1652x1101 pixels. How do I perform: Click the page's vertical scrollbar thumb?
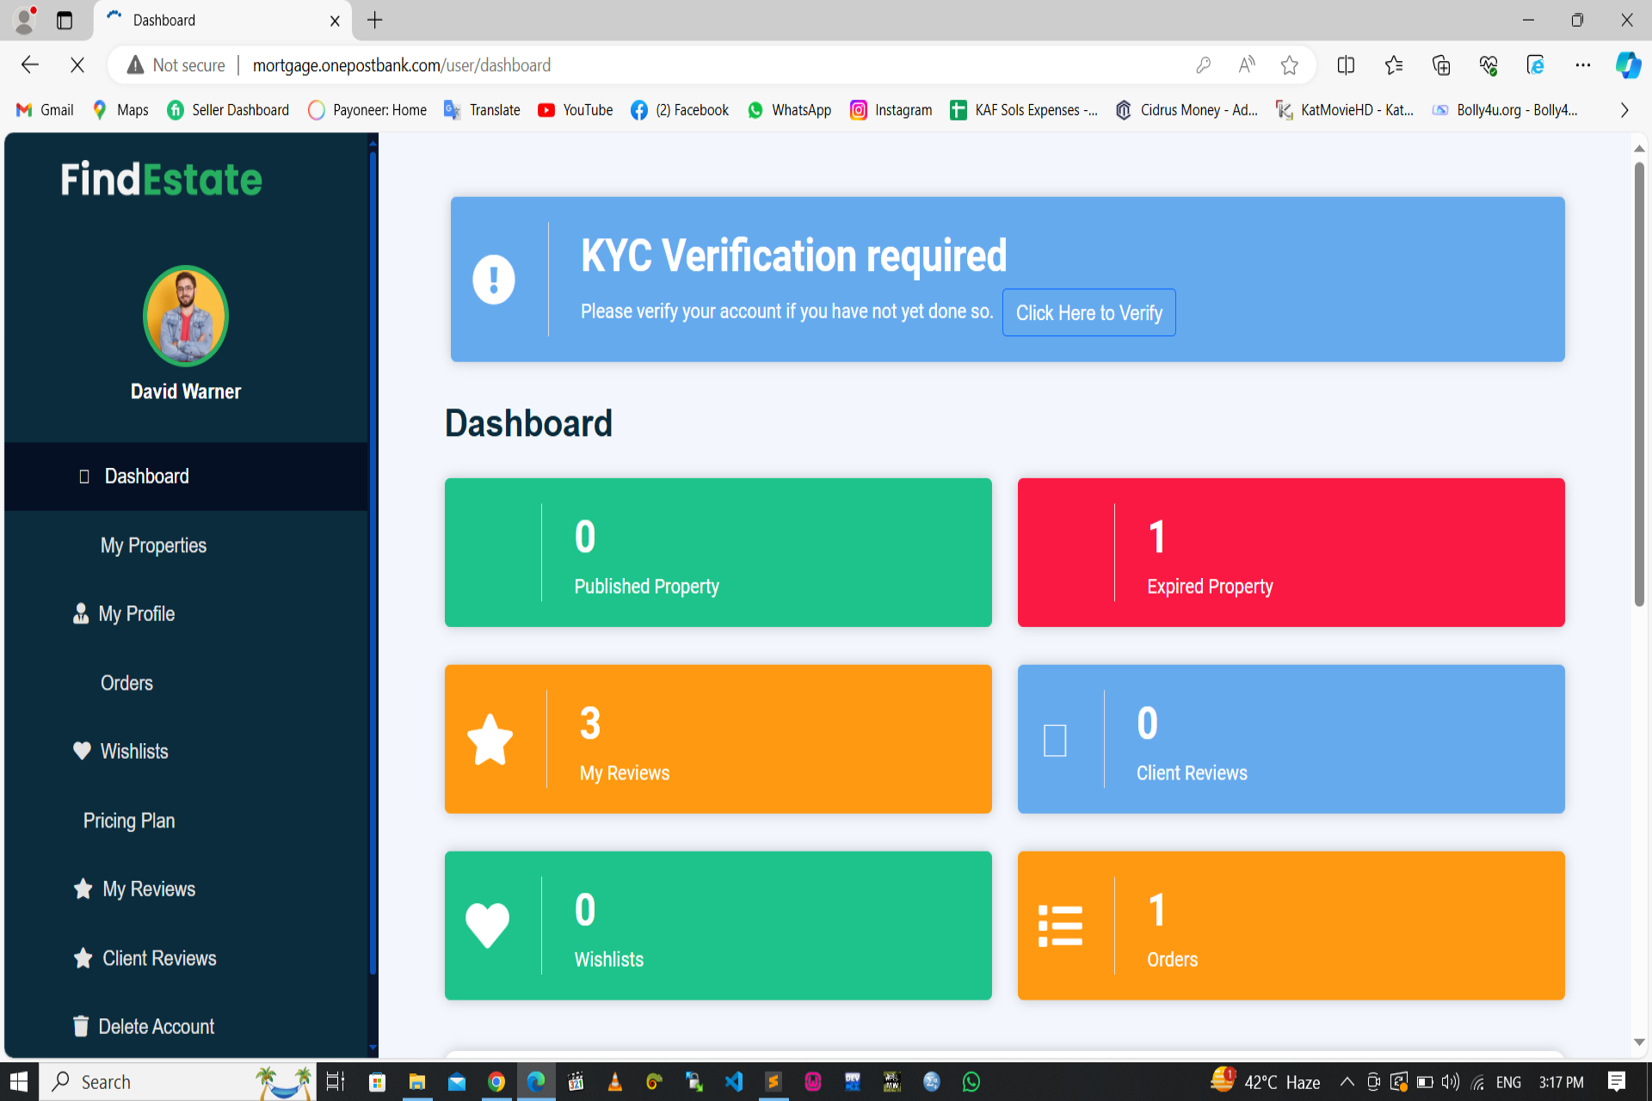click(x=1639, y=383)
